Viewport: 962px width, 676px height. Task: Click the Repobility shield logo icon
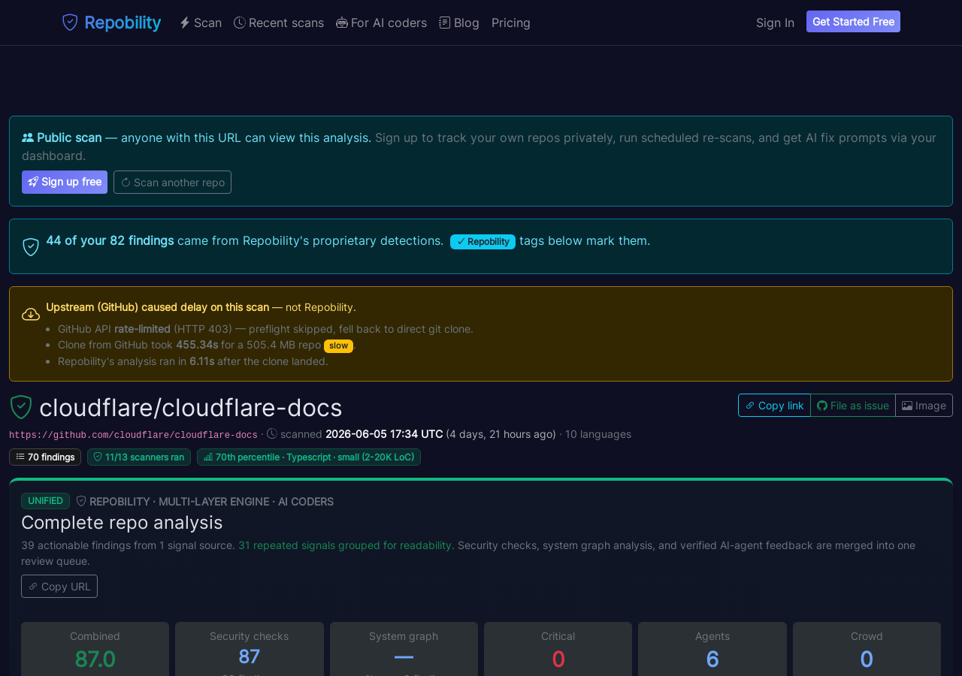point(70,23)
